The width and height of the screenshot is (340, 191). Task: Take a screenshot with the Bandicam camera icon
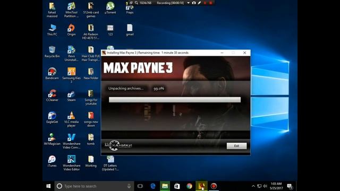(194, 3)
